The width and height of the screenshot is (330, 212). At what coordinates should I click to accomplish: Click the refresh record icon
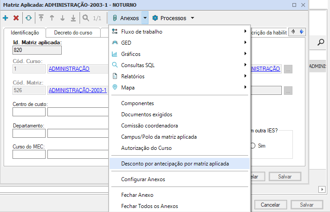coord(29,18)
